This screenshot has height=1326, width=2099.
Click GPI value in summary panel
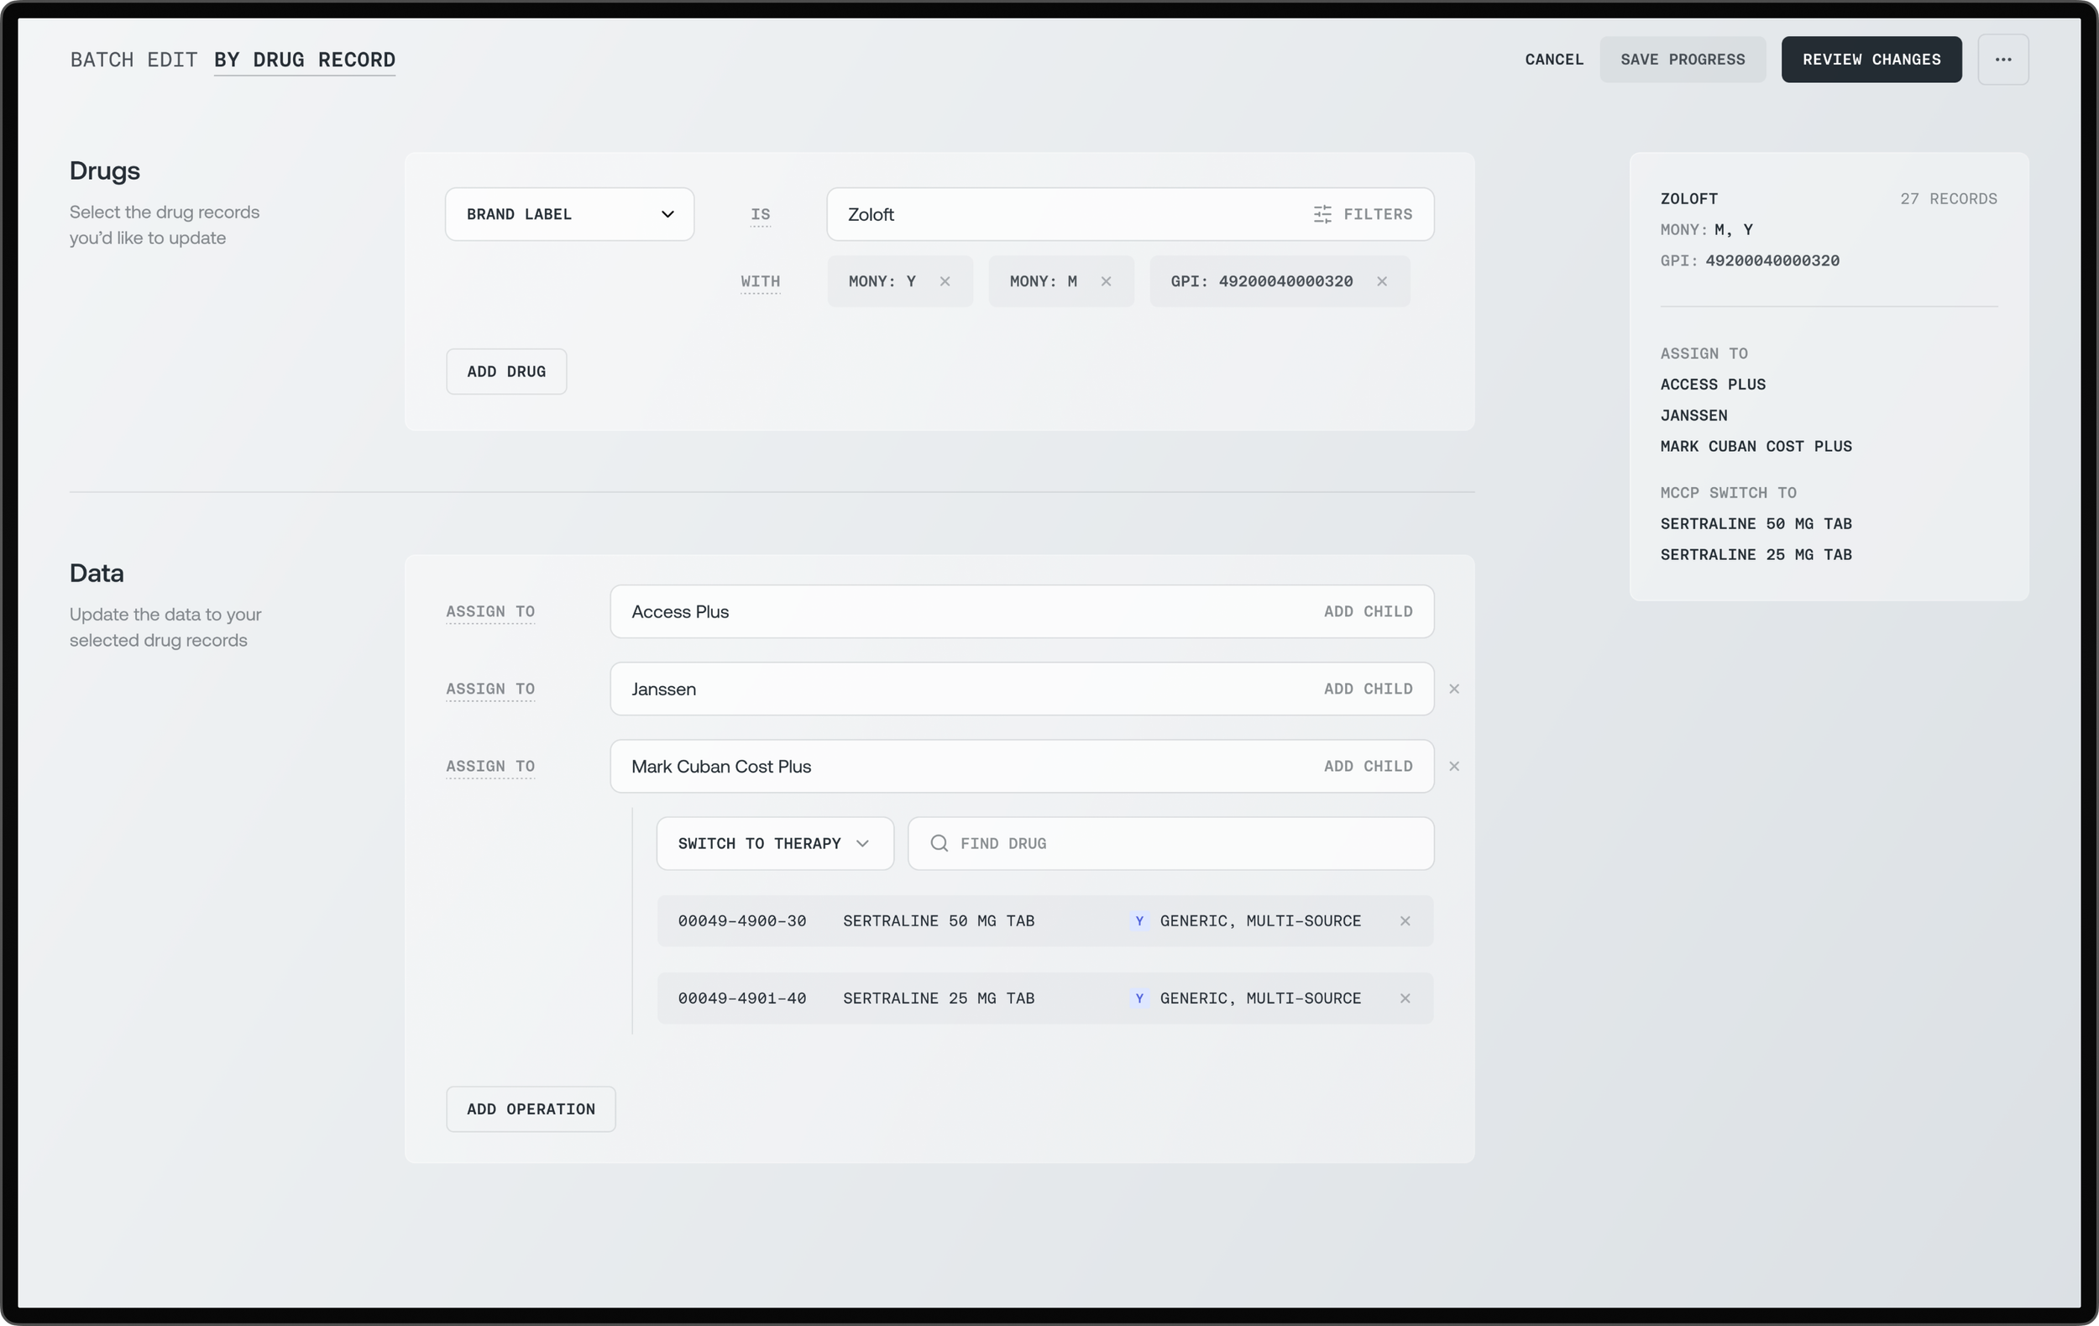(x=1772, y=260)
